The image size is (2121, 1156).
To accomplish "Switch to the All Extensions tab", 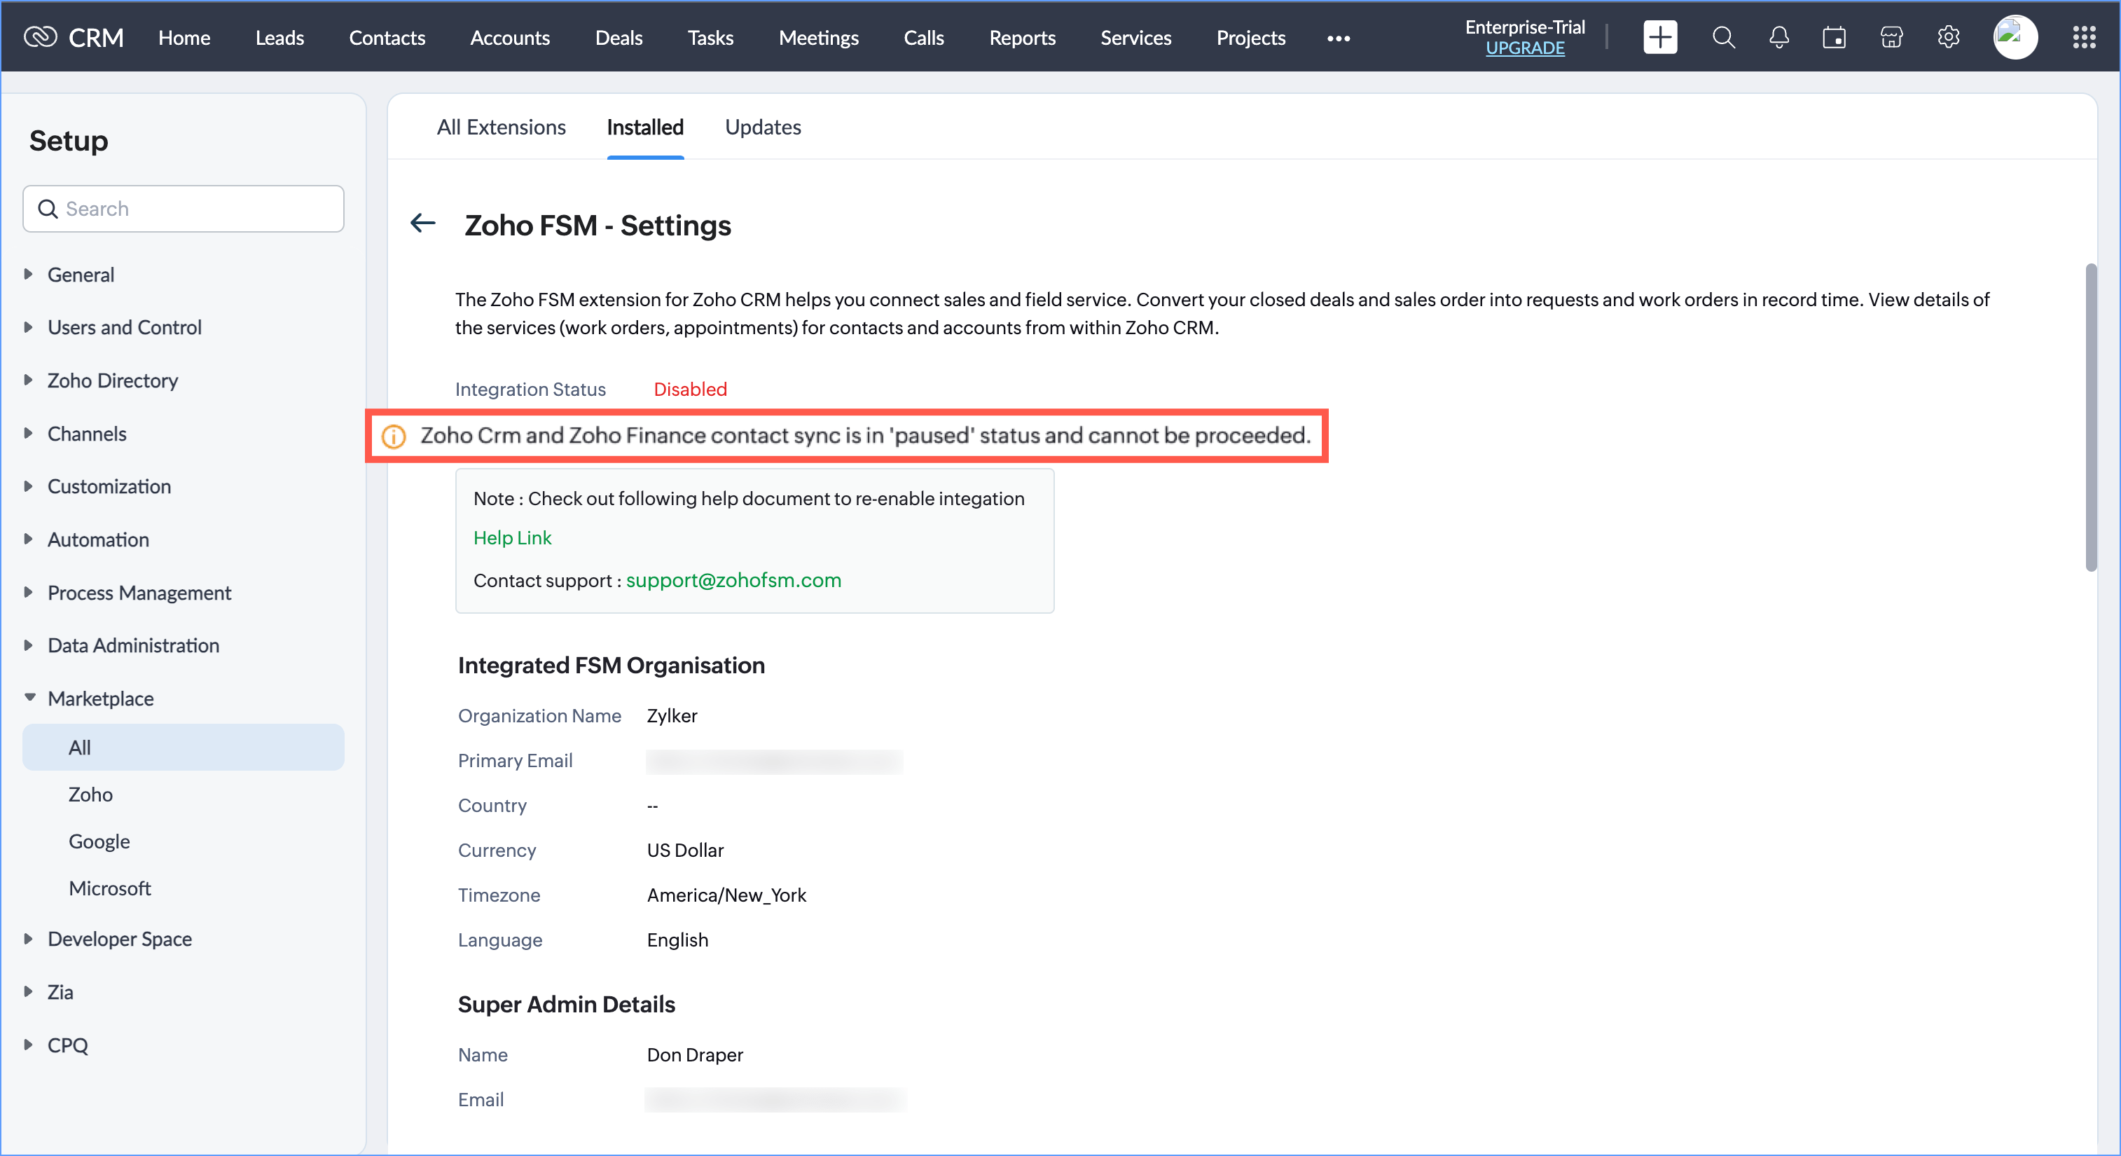I will 501,127.
